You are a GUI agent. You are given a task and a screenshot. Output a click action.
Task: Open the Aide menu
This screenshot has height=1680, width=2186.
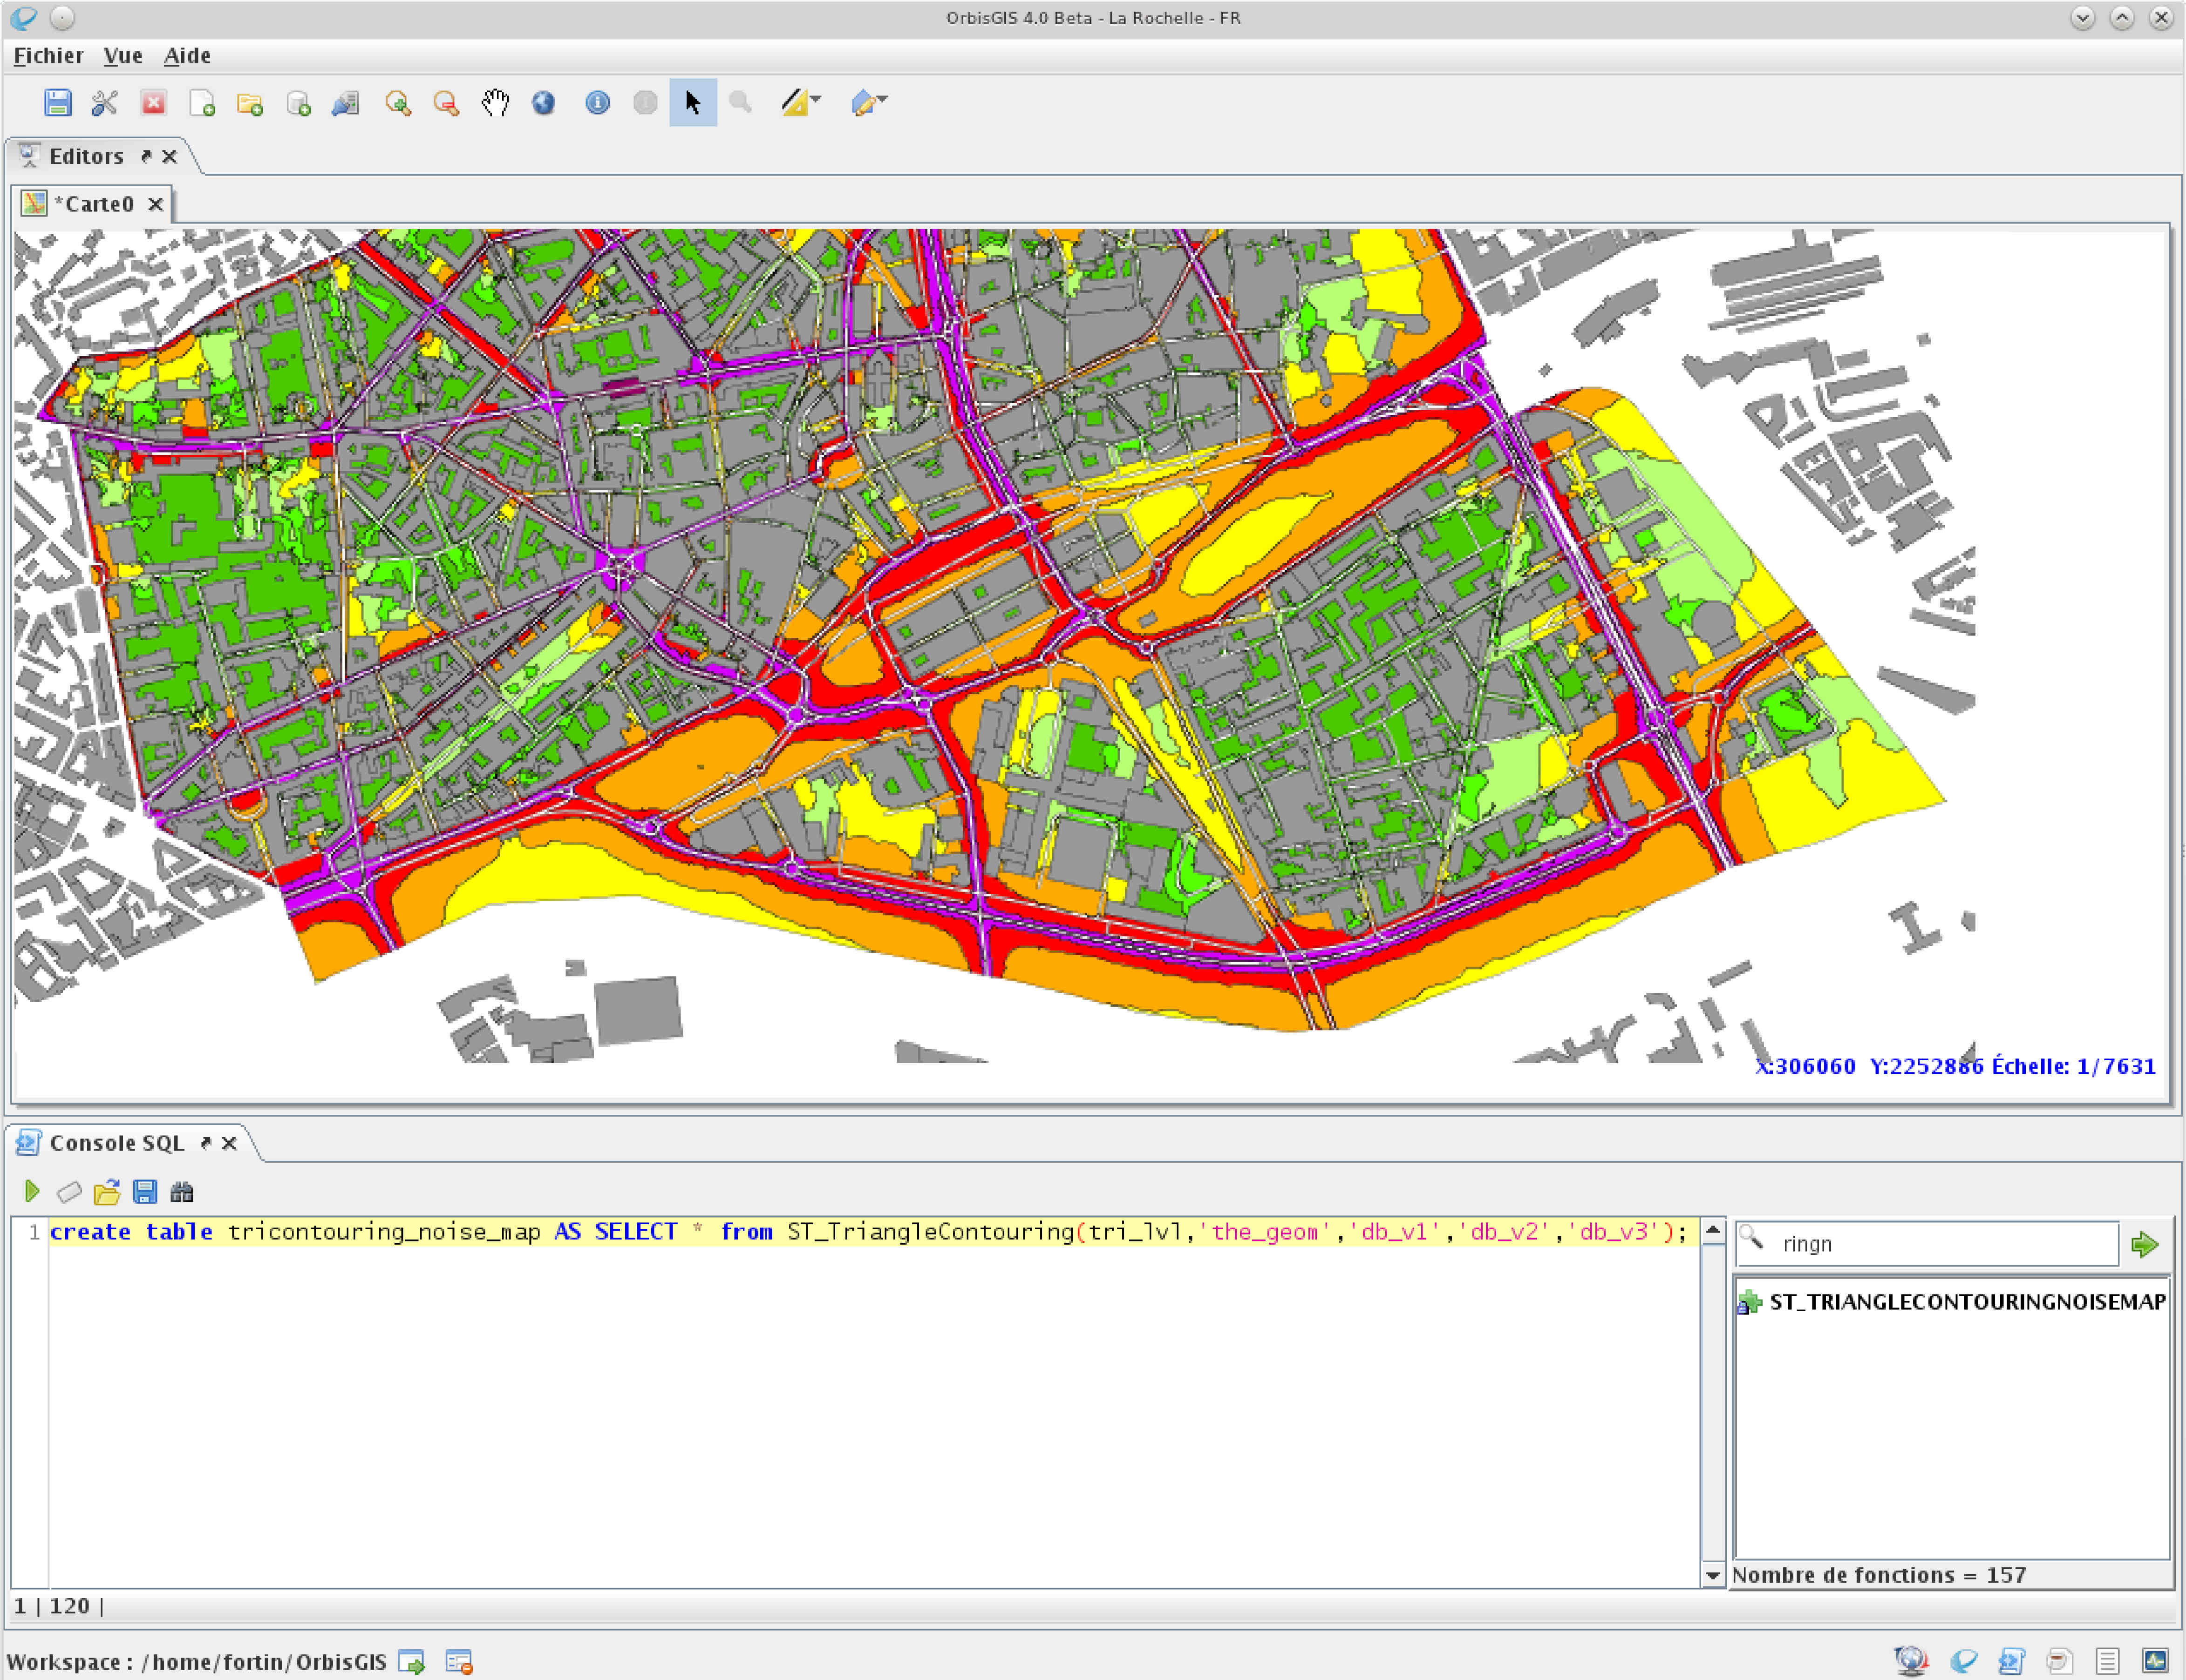pyautogui.click(x=187, y=56)
